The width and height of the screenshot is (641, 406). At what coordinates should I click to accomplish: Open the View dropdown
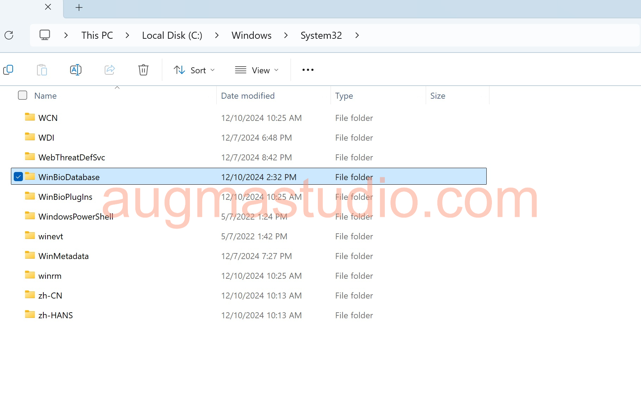(x=257, y=70)
